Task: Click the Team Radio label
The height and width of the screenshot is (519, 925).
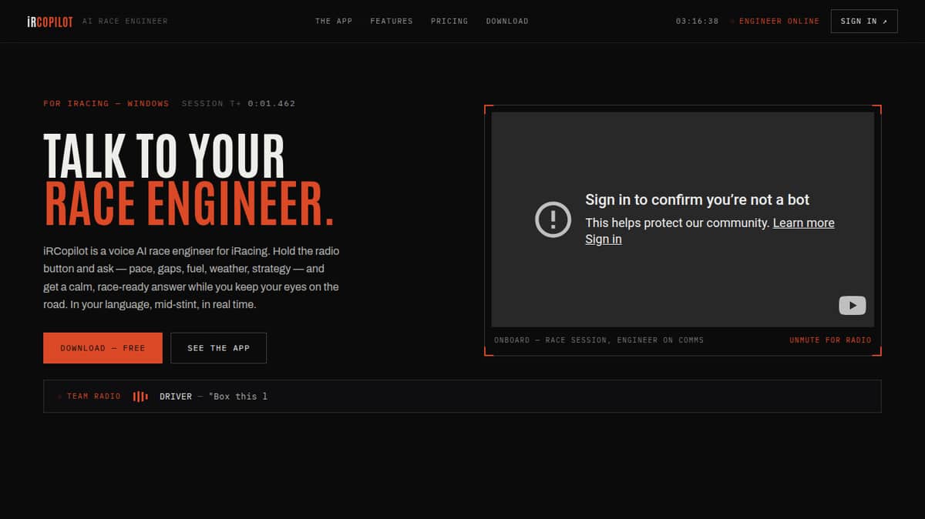Action: click(x=93, y=397)
